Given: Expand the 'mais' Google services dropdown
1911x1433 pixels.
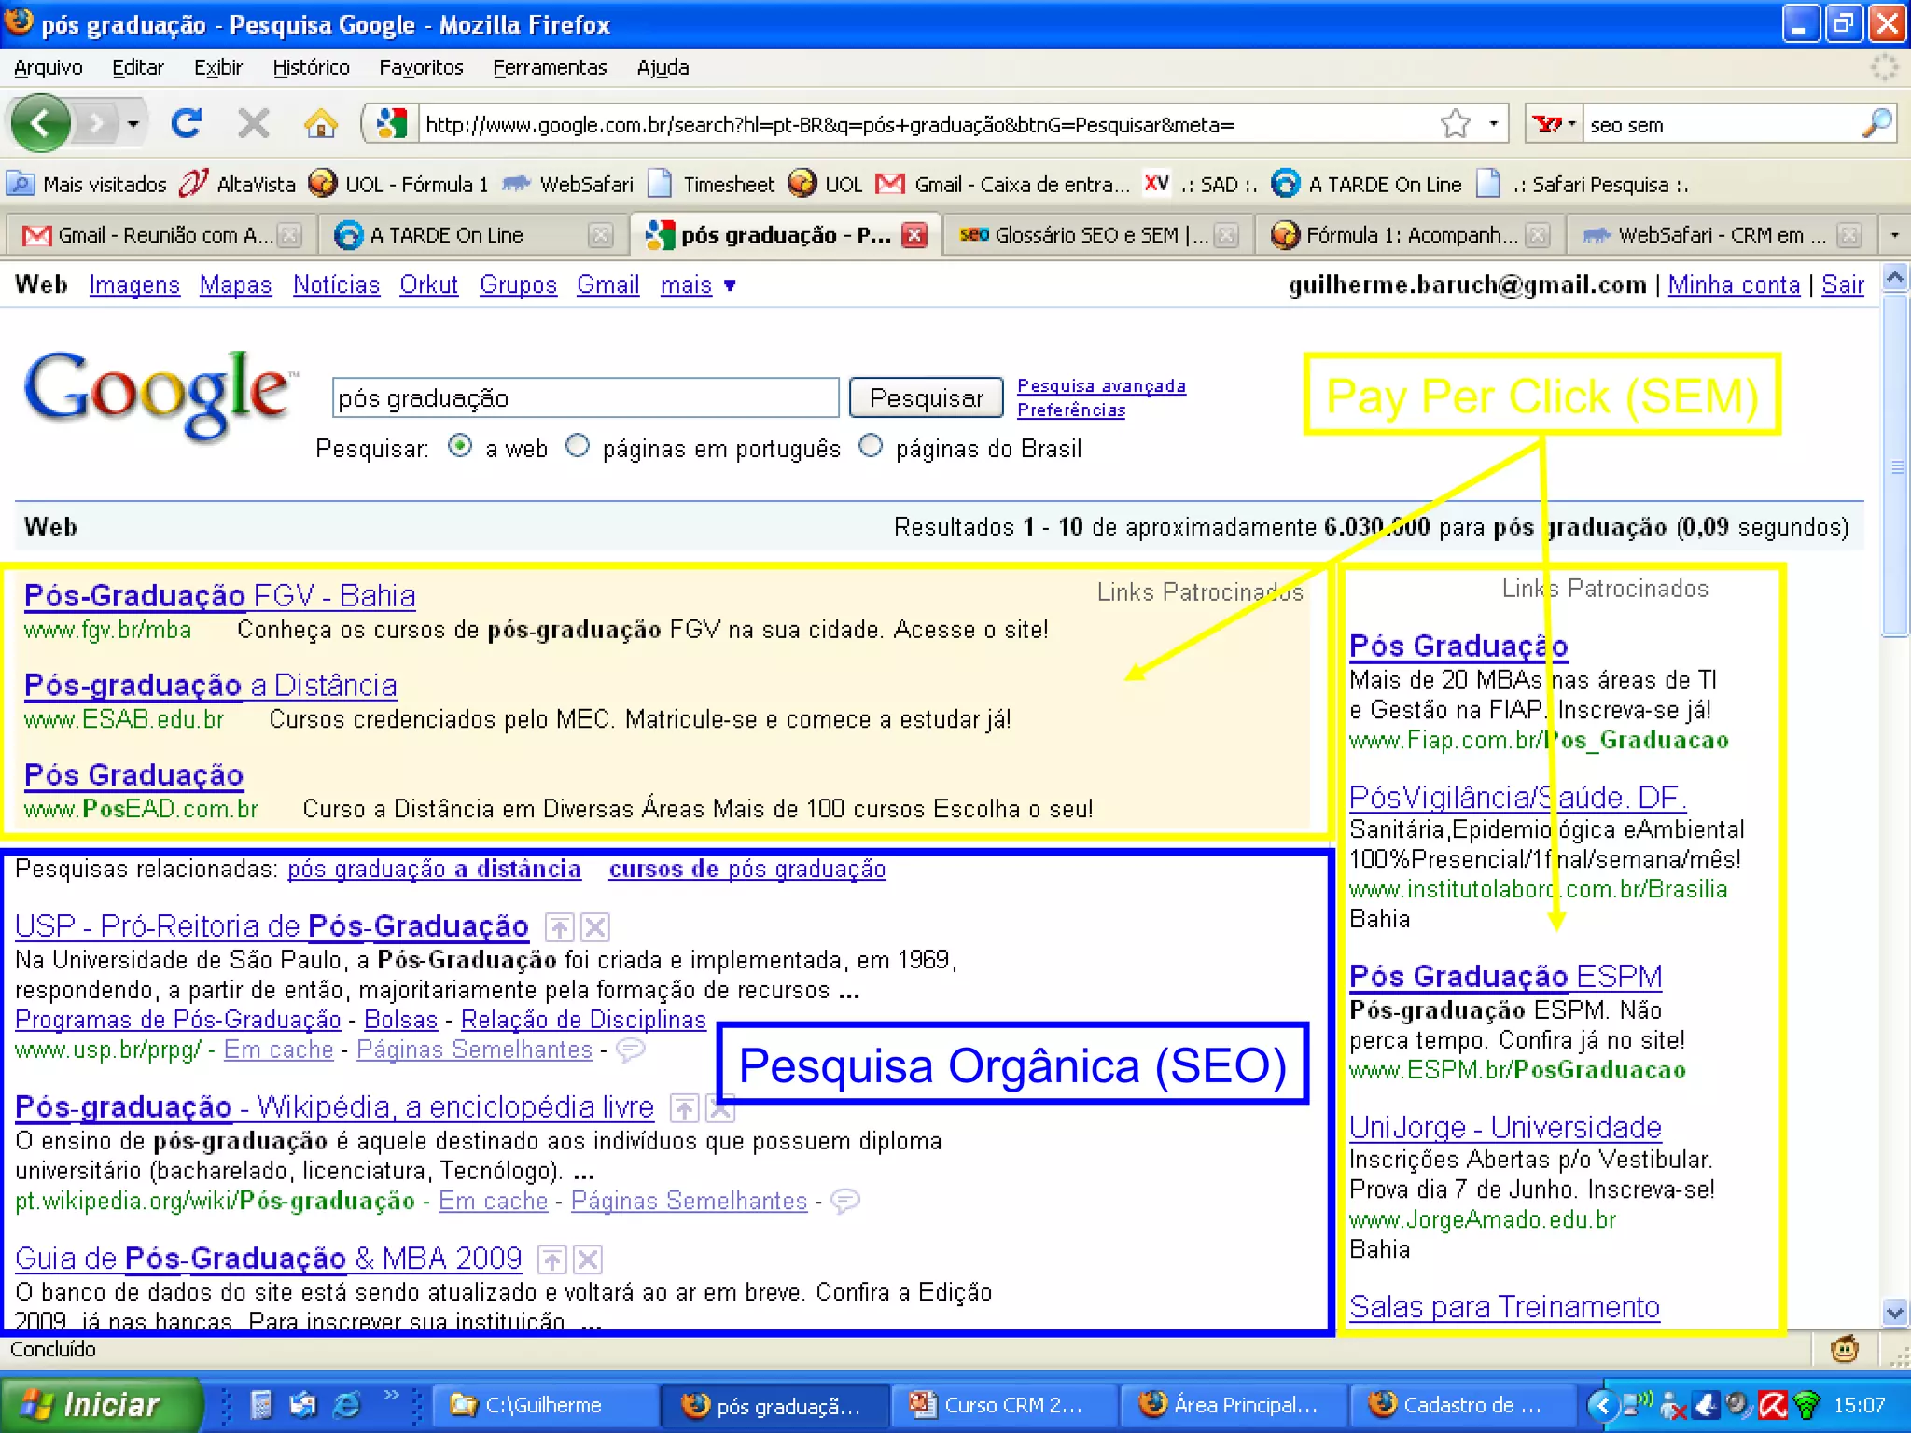Looking at the screenshot, I should pyautogui.click(x=698, y=285).
